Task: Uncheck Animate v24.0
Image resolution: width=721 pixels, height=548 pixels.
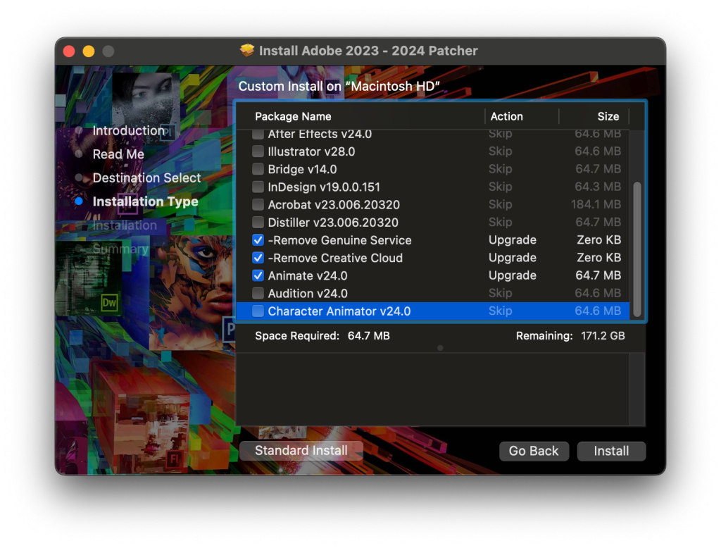Action: pos(258,275)
